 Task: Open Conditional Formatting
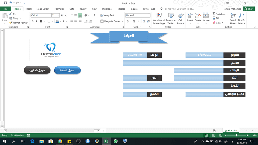(x=159, y=19)
